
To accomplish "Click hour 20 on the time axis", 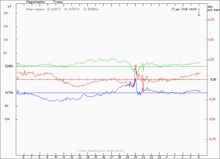I will [135, 157].
